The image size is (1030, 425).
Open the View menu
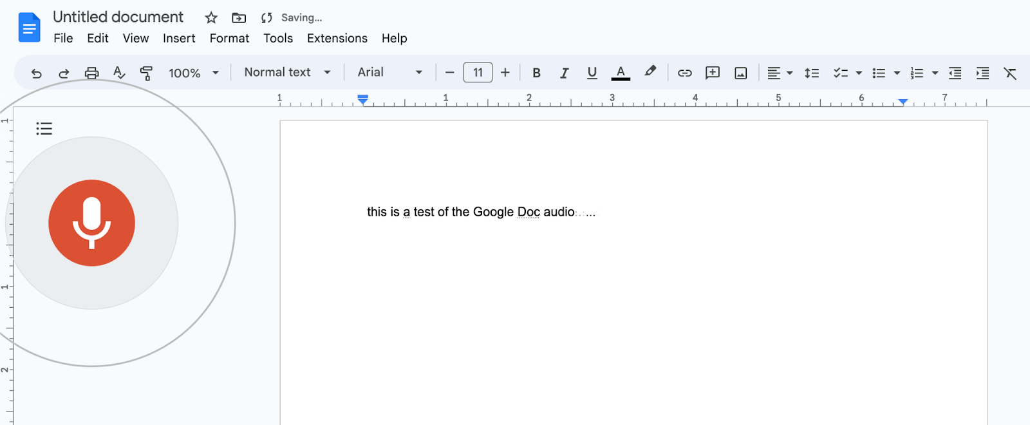click(136, 38)
